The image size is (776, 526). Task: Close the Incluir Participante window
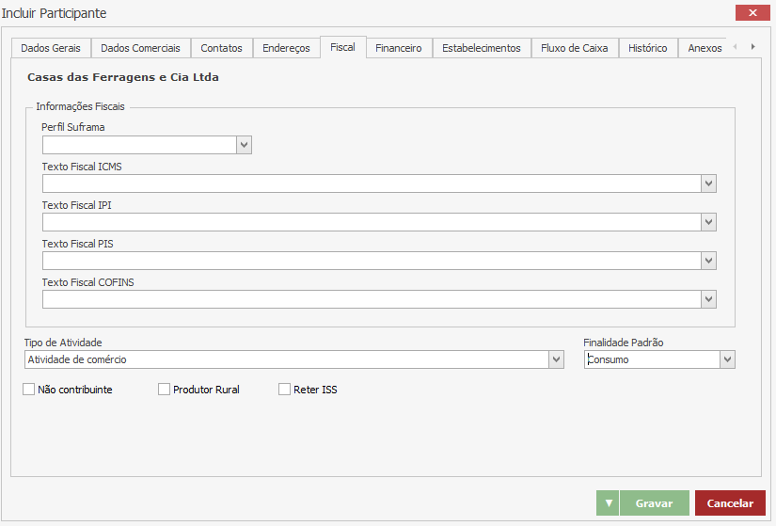click(752, 12)
